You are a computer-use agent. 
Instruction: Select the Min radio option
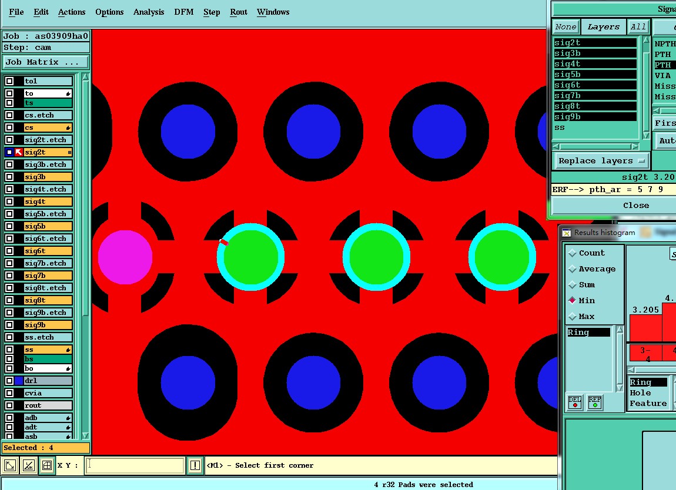572,300
